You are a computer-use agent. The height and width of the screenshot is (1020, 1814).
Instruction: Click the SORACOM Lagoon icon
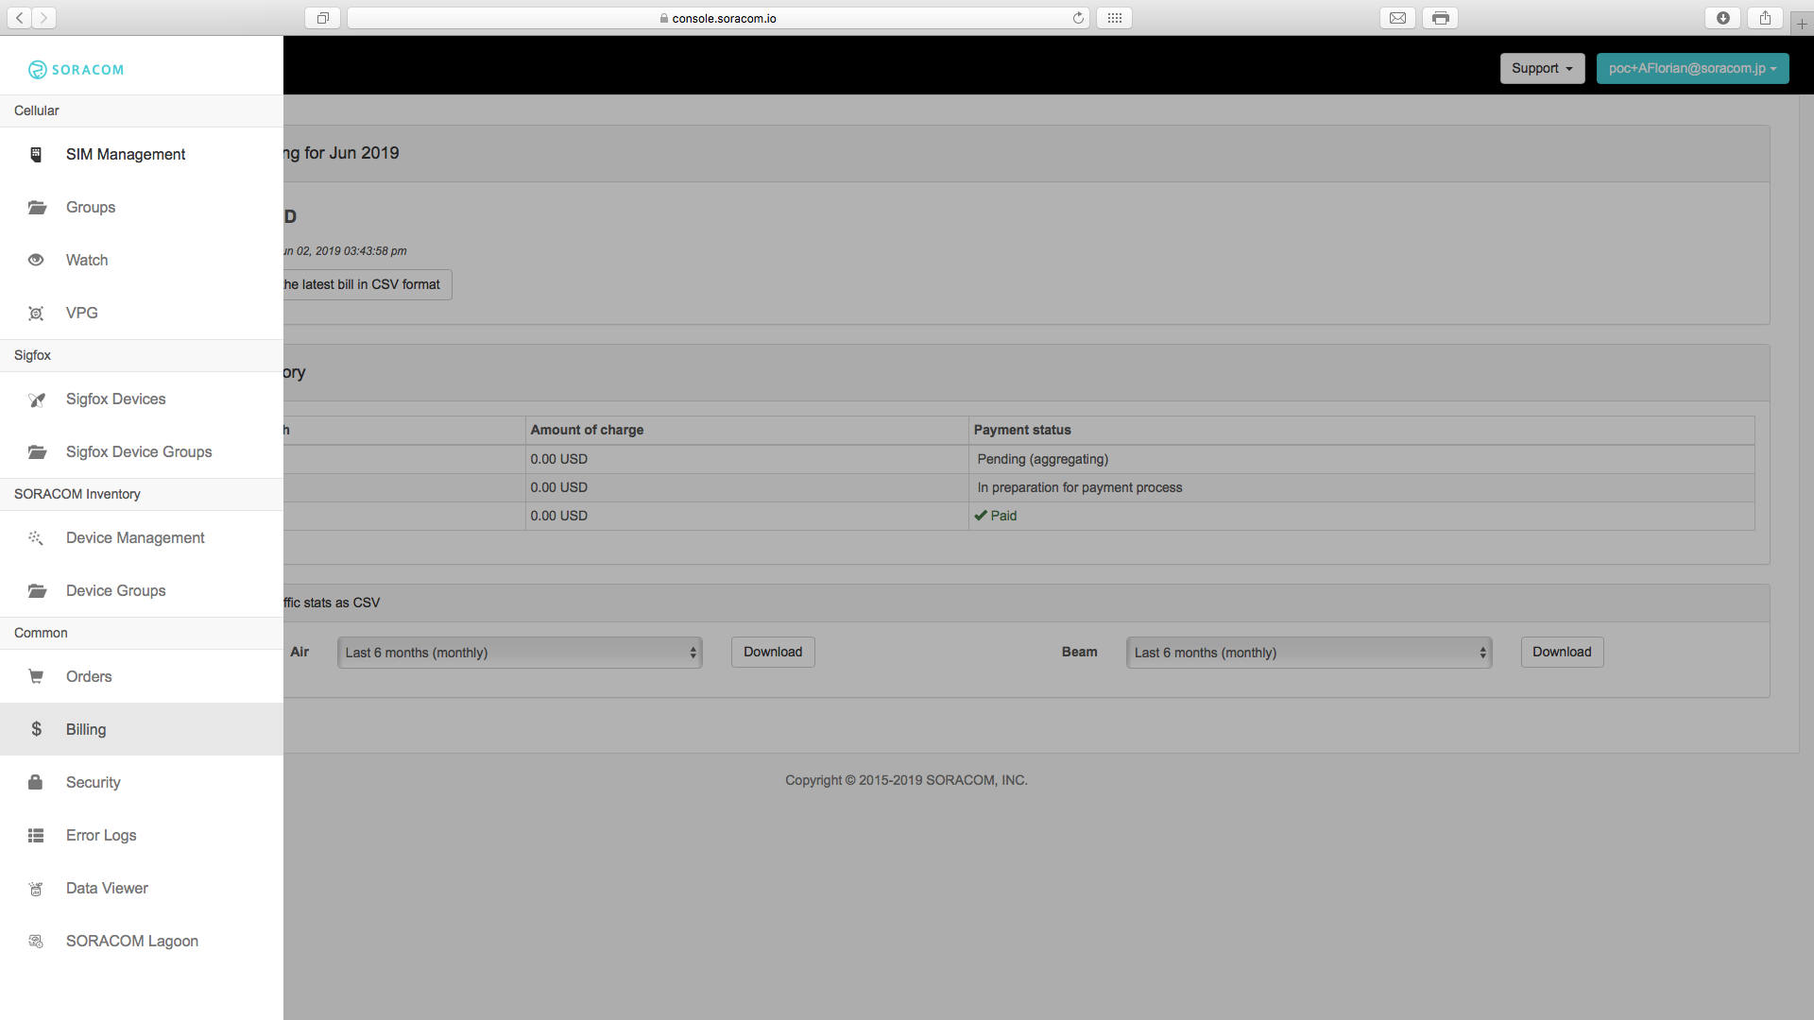coord(36,941)
